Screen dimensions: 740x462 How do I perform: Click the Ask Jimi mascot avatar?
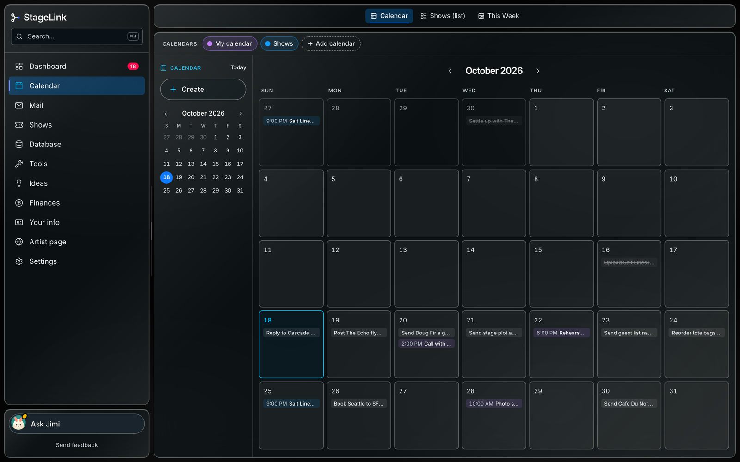[x=18, y=423]
